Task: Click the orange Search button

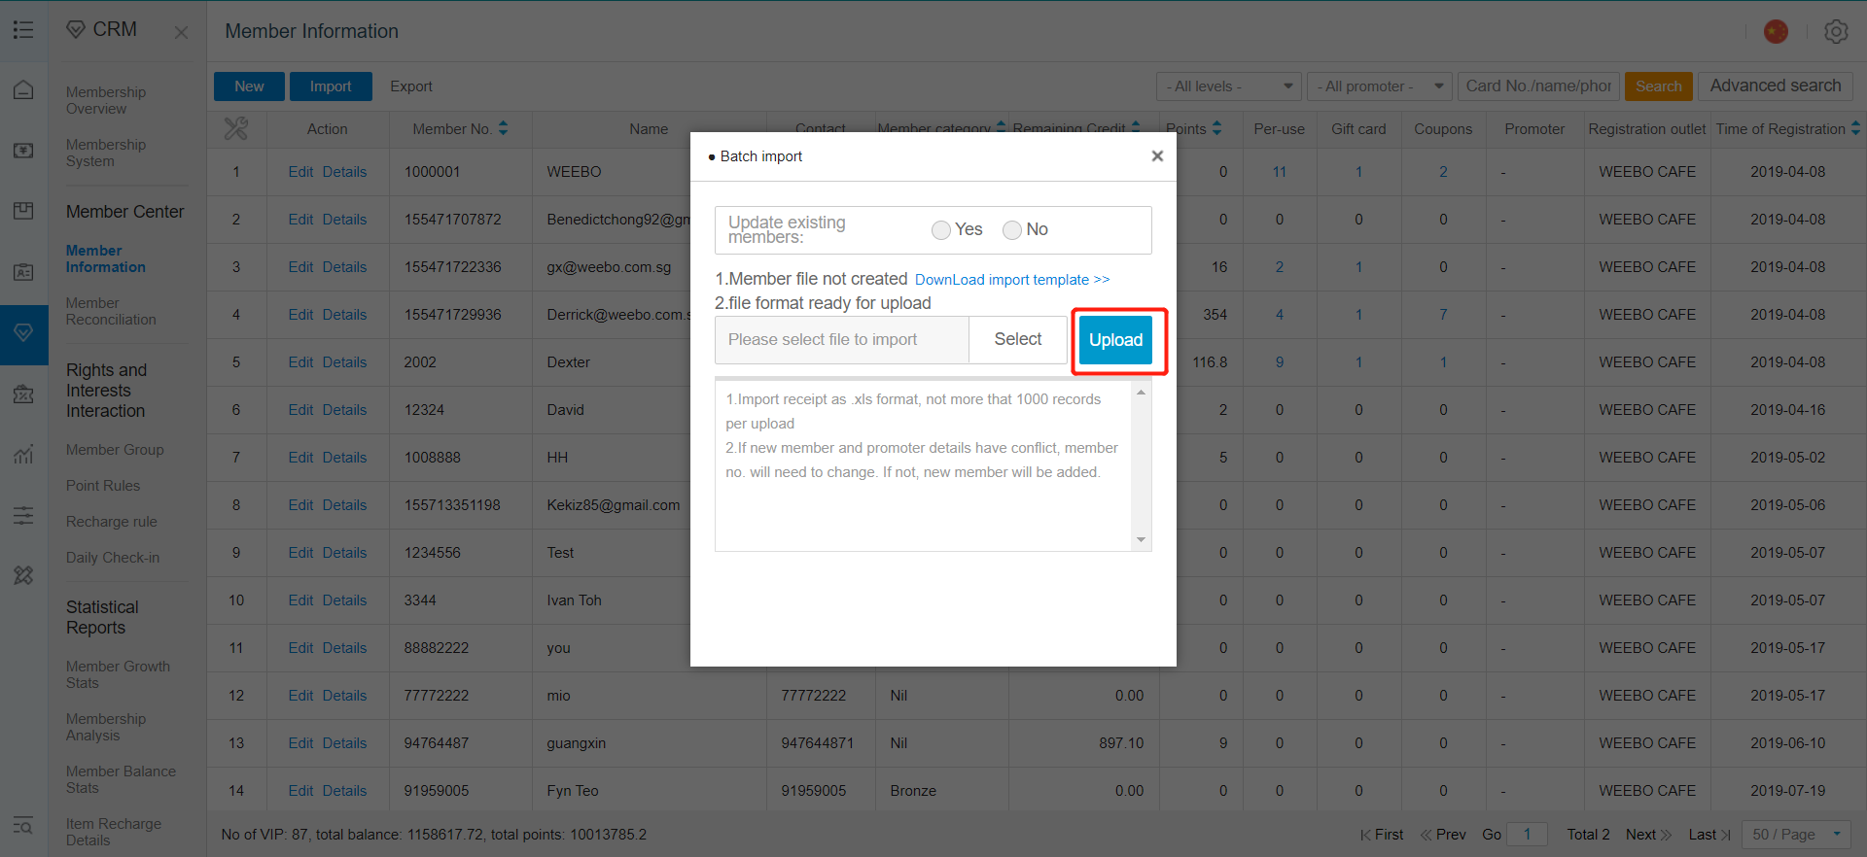Action: [1659, 86]
